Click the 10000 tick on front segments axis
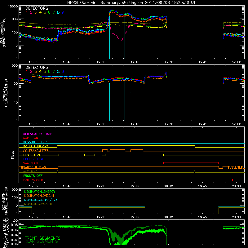The image size is (248, 248). tap(13, 7)
